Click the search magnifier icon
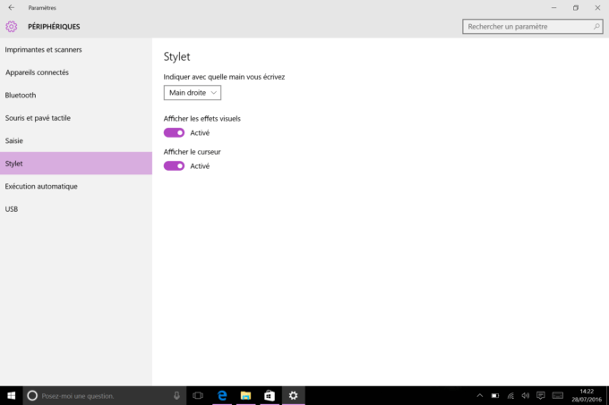 pos(596,26)
